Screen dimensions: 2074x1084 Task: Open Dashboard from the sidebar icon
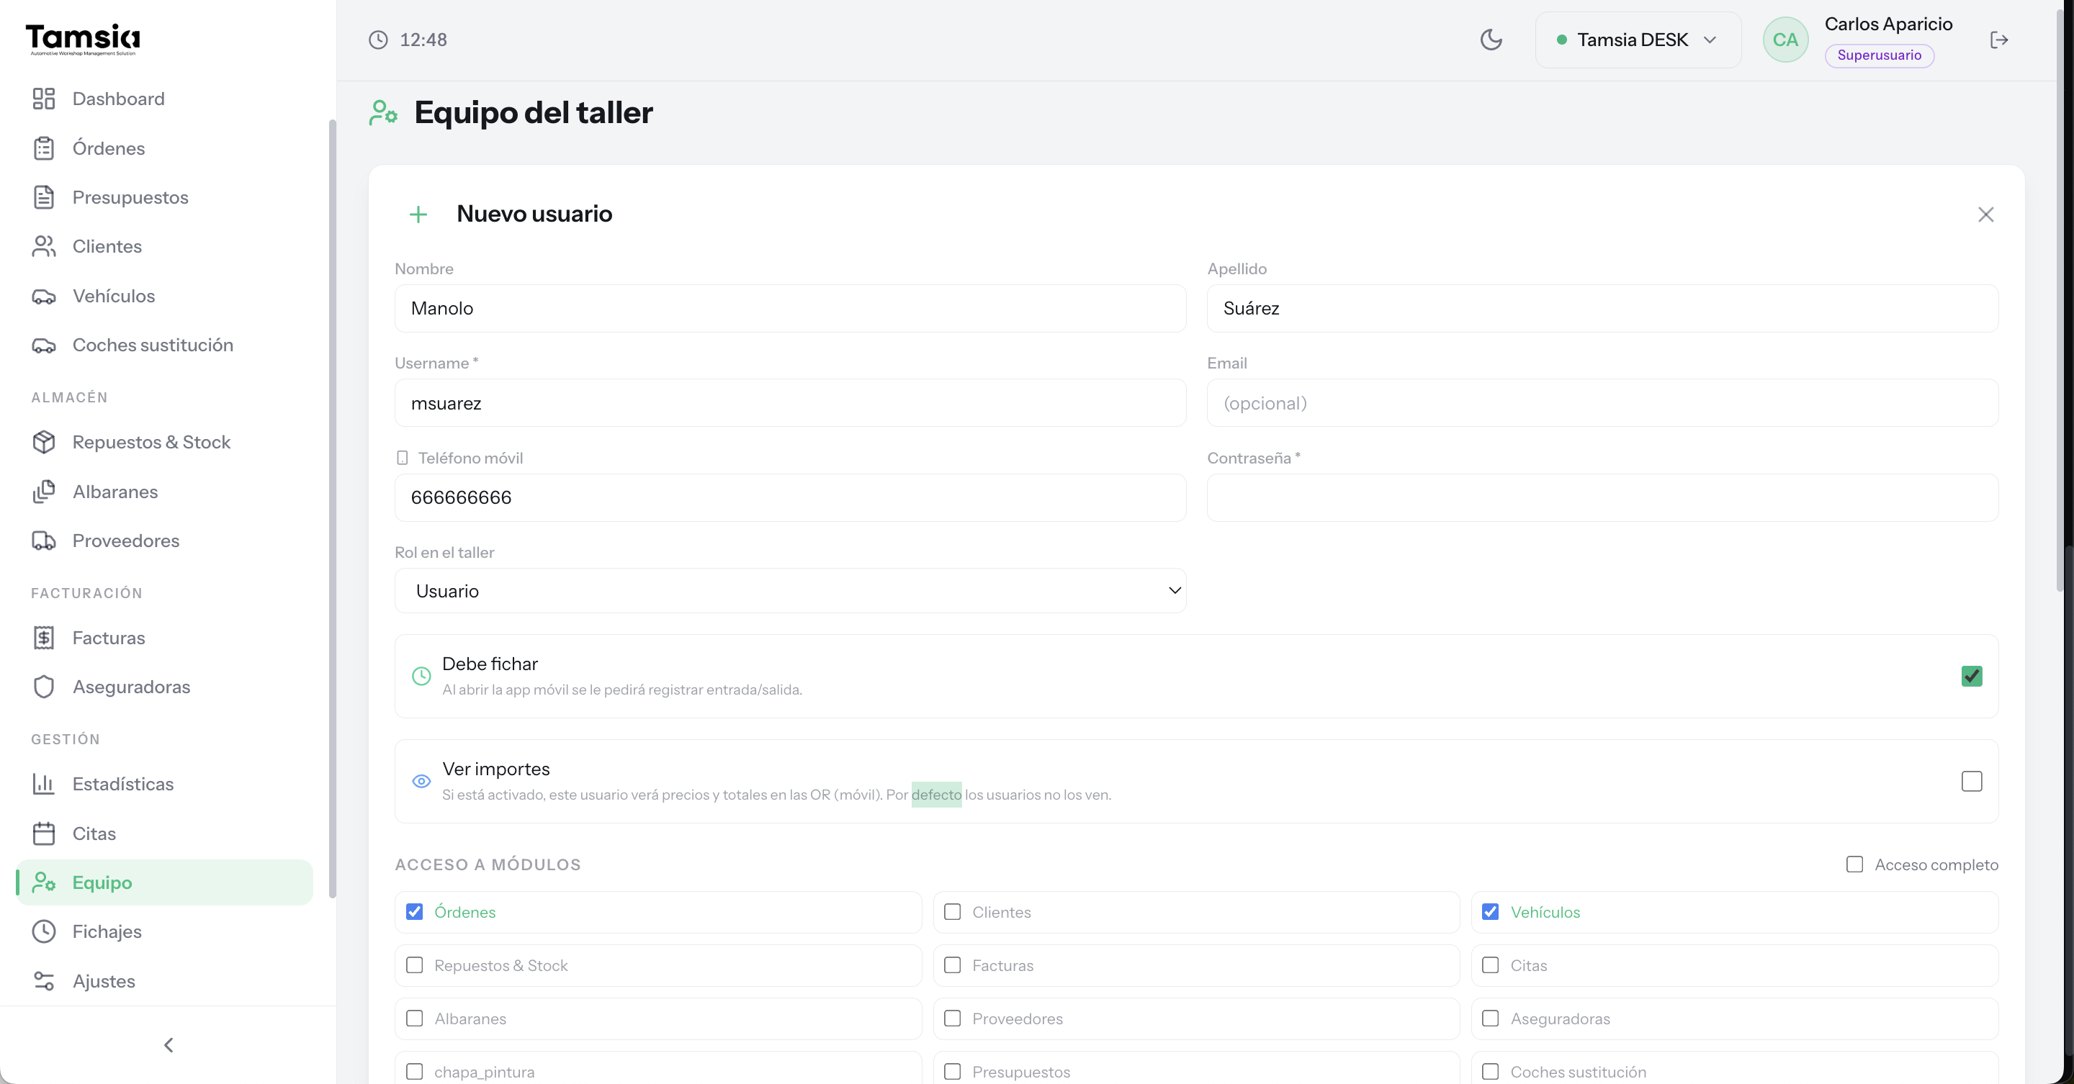pyautogui.click(x=43, y=99)
